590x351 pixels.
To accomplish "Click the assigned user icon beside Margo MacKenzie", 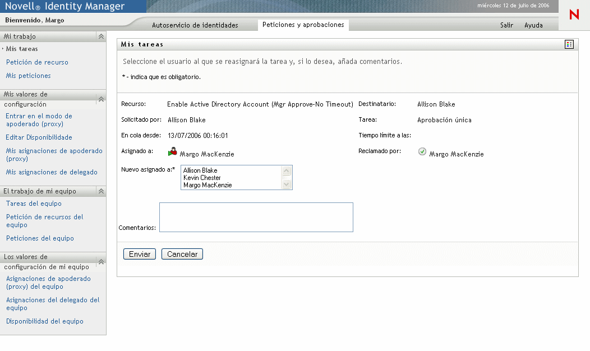I will [172, 151].
